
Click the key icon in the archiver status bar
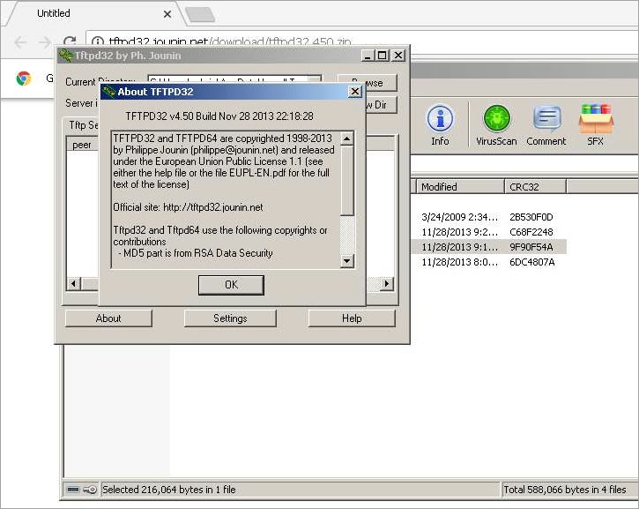90,490
